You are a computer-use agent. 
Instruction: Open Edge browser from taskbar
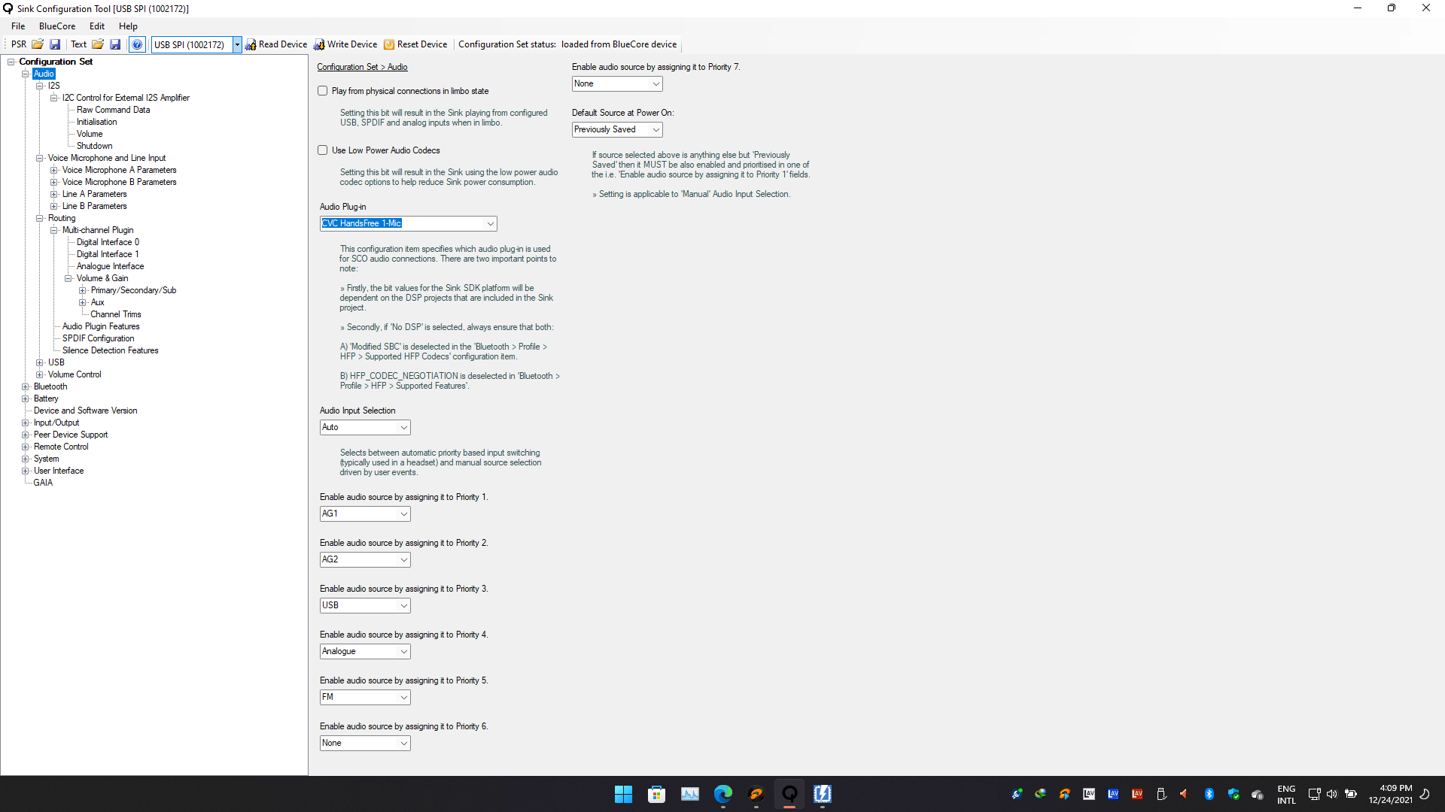pyautogui.click(x=723, y=794)
